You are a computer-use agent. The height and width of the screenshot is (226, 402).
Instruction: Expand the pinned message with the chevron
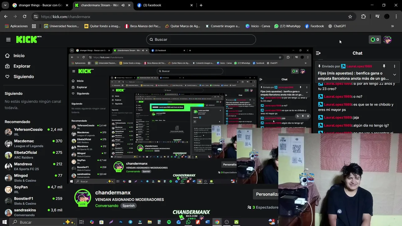point(394,75)
